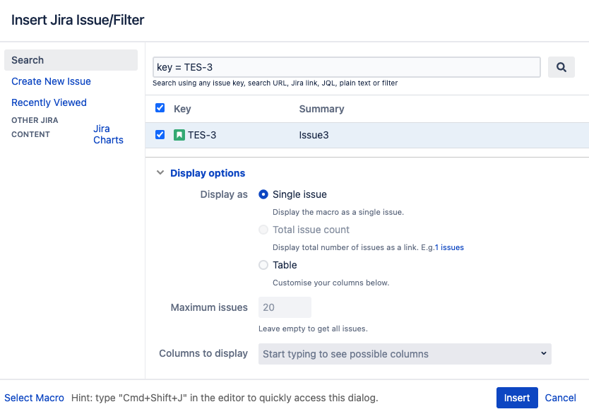Image resolution: width=589 pixels, height=414 pixels.
Task: Cancel the dialog
Action: [x=560, y=398]
